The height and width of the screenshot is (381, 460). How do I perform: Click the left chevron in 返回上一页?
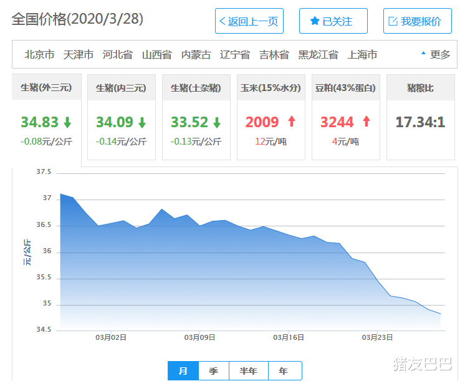click(223, 21)
